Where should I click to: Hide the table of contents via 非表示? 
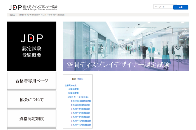(x=80, y=79)
